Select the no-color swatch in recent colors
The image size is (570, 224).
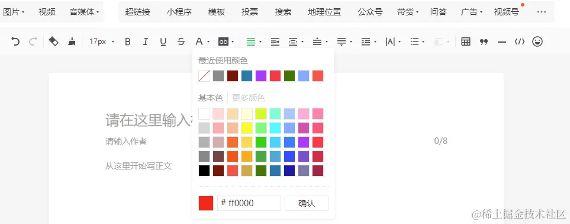pos(204,76)
